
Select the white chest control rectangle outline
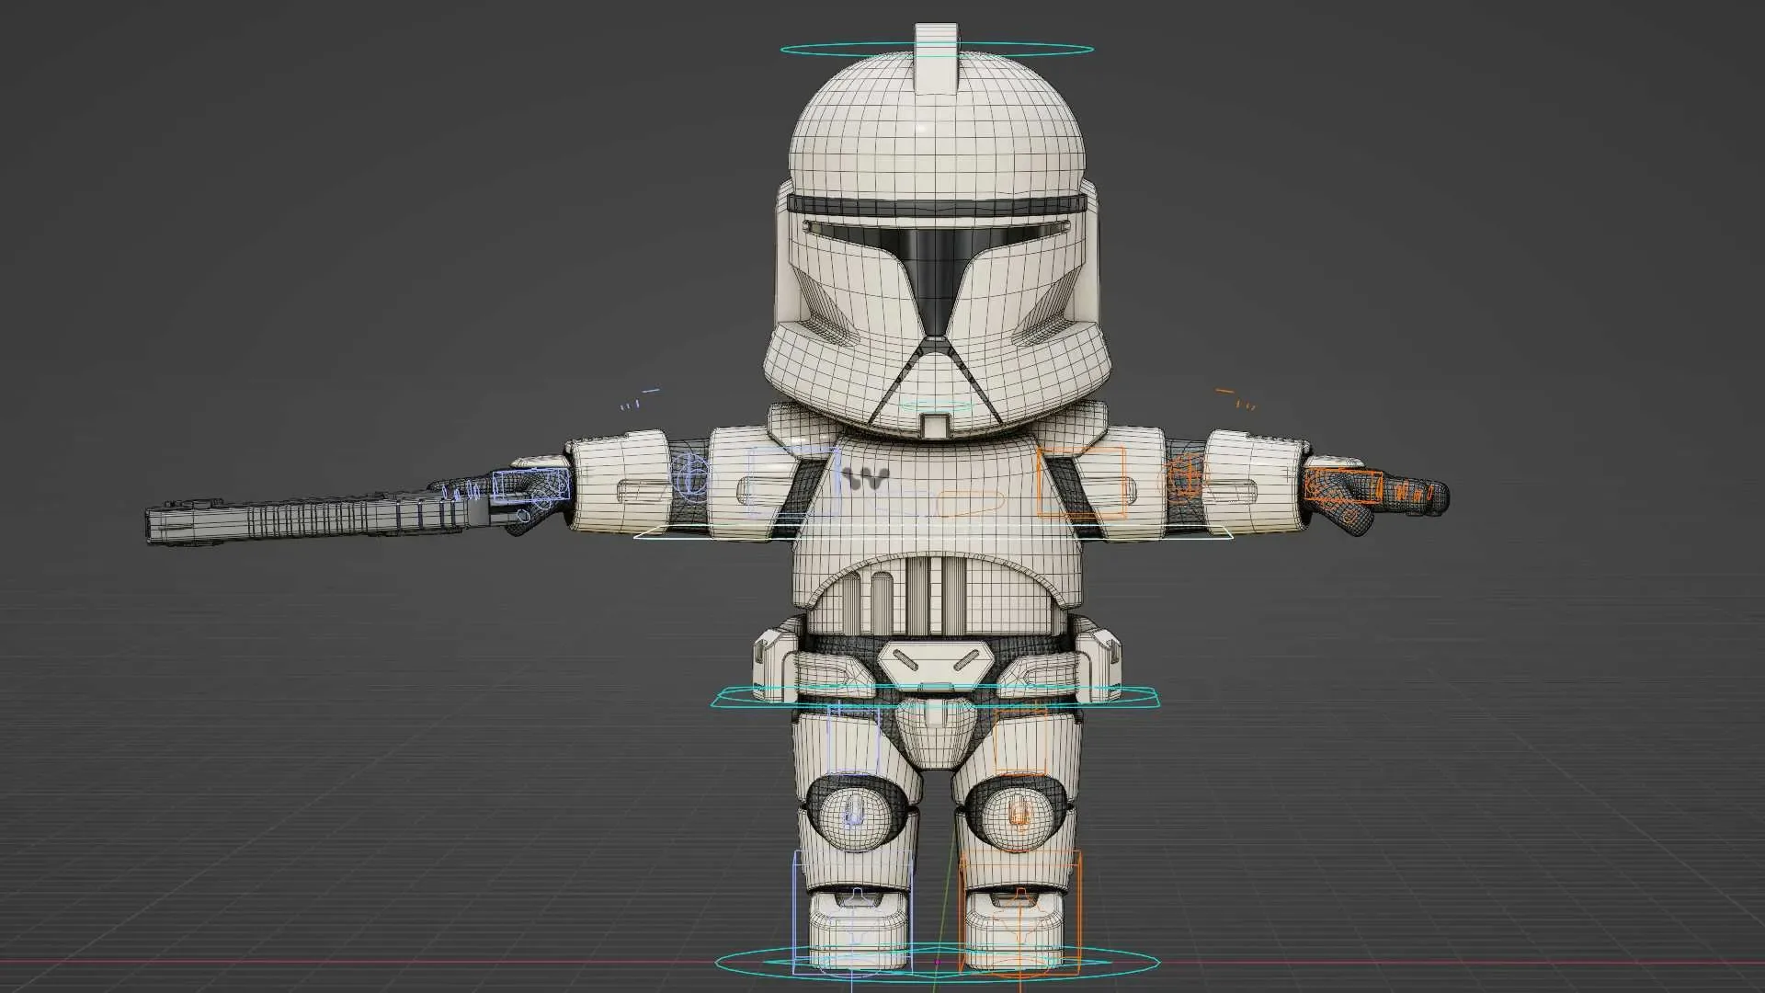tap(933, 532)
